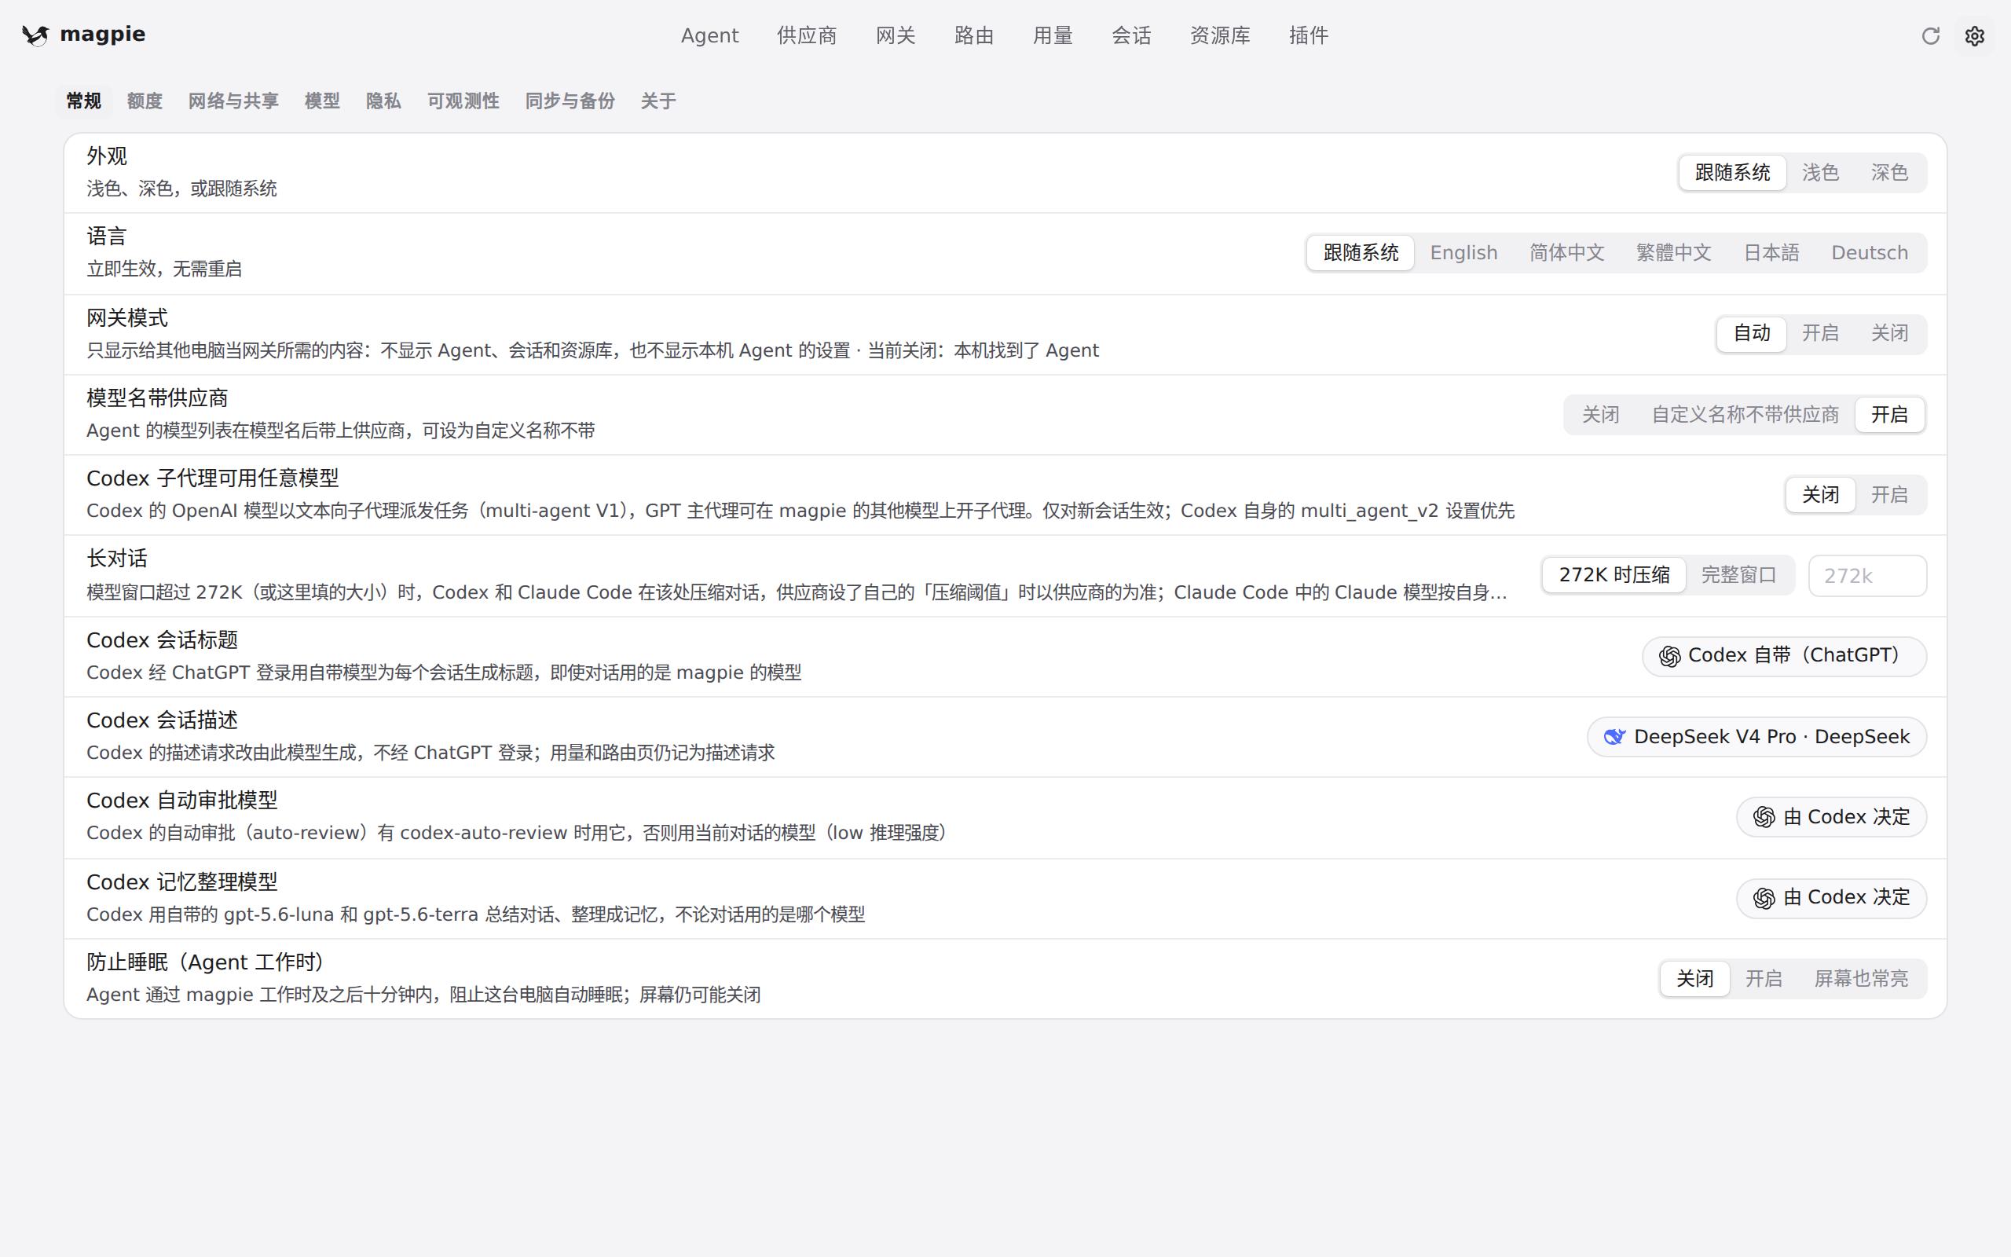Select 272K 时压缩 option
This screenshot has width=2011, height=1257.
[x=1614, y=575]
